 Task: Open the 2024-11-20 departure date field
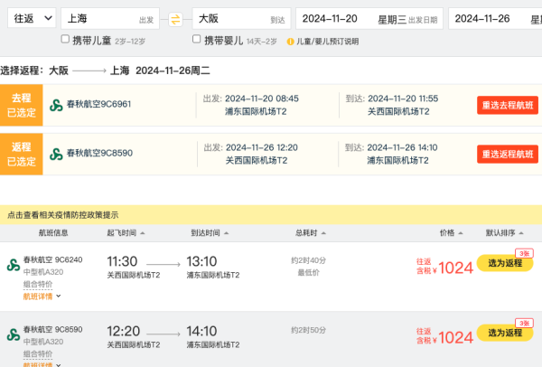369,18
